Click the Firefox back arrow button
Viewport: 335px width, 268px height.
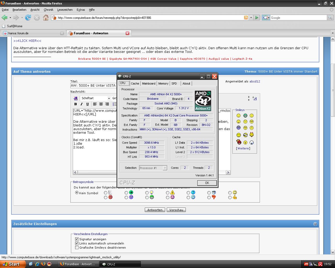coord(4,18)
